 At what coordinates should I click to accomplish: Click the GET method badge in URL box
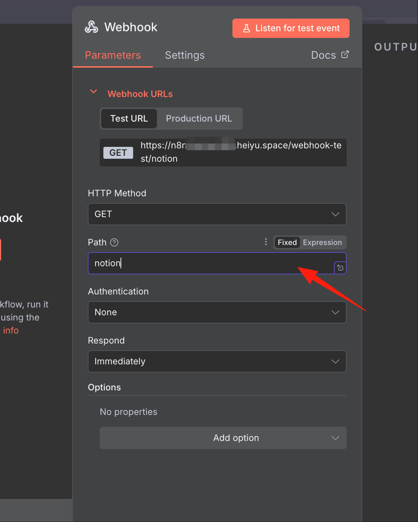(118, 153)
